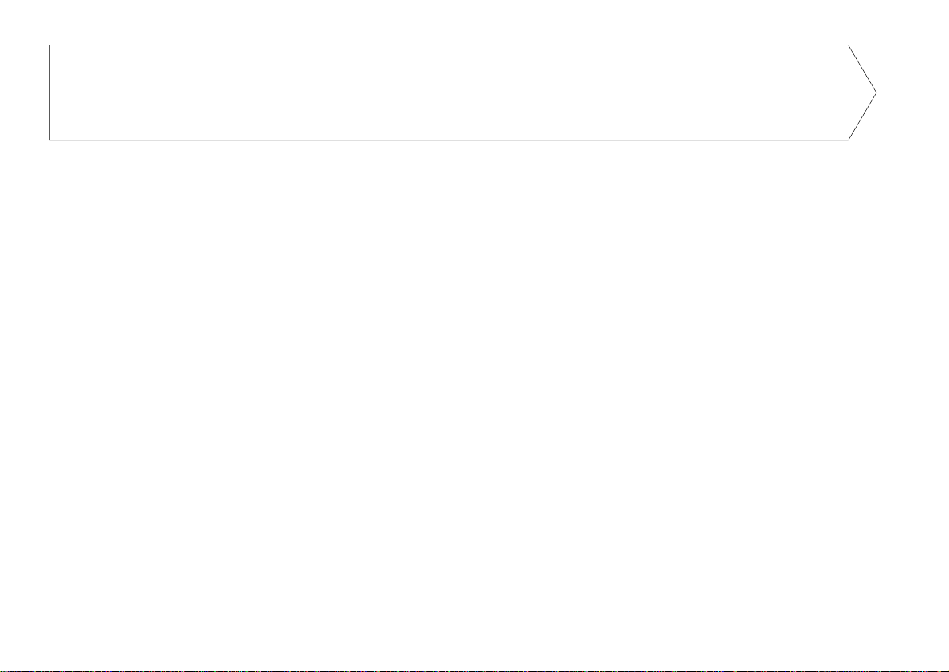Click the top-right shoulder of the arrow shape
949x672 pixels.
[x=849, y=45]
